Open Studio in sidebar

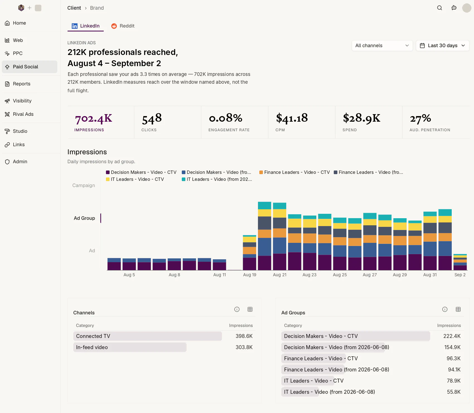coord(30,131)
